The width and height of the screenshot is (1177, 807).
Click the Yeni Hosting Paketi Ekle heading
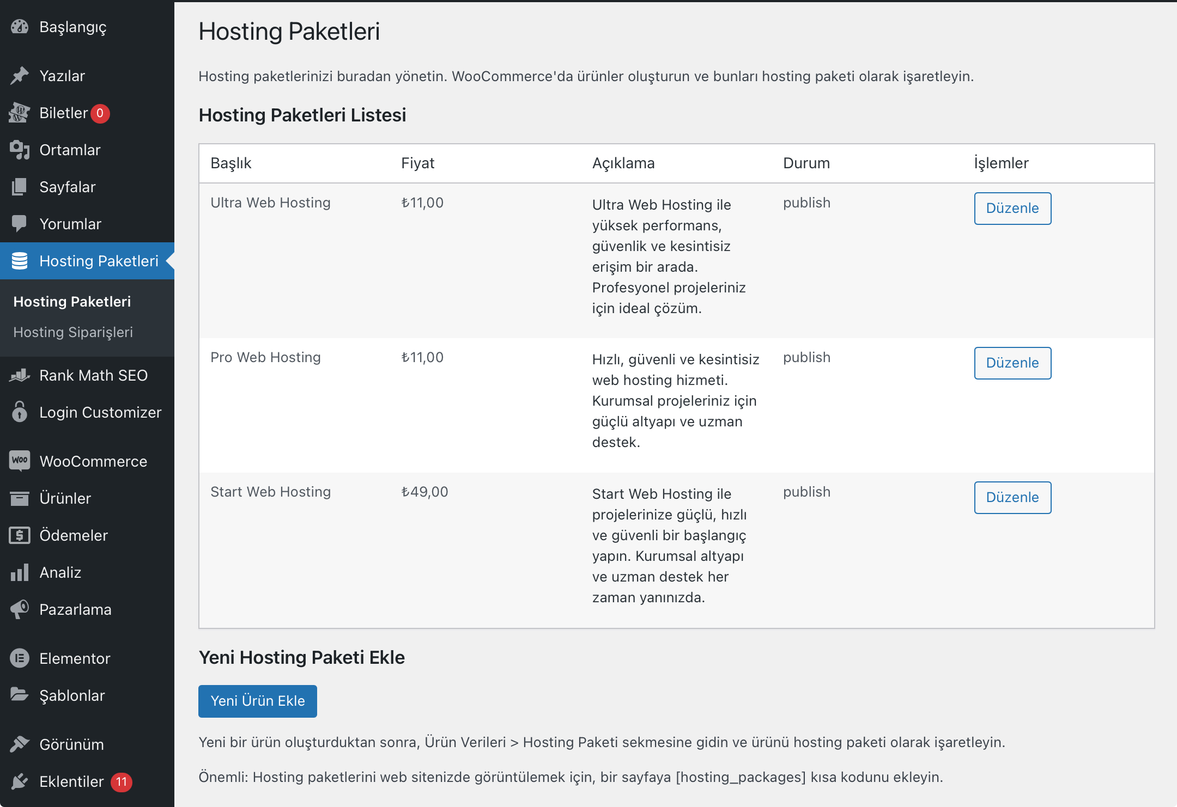(301, 657)
